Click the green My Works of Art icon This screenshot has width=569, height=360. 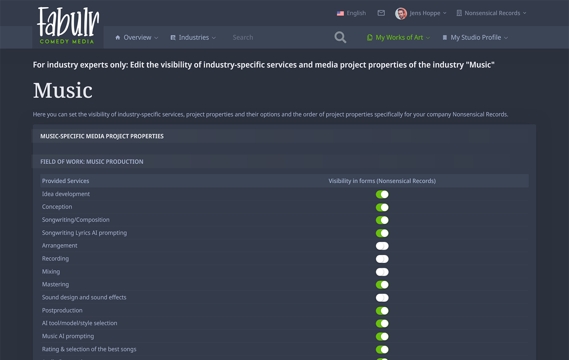(x=369, y=37)
